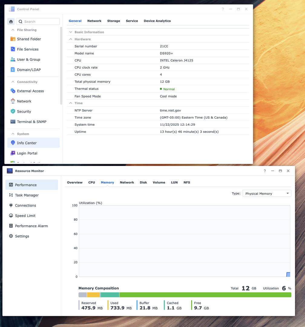Collapse the Connectivity sidebar group
This screenshot has height=327, width=305.
pyautogui.click(x=13, y=82)
